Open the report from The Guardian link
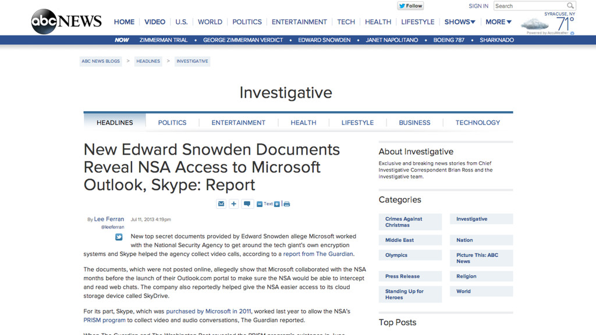This screenshot has width=596, height=335. coord(318,254)
